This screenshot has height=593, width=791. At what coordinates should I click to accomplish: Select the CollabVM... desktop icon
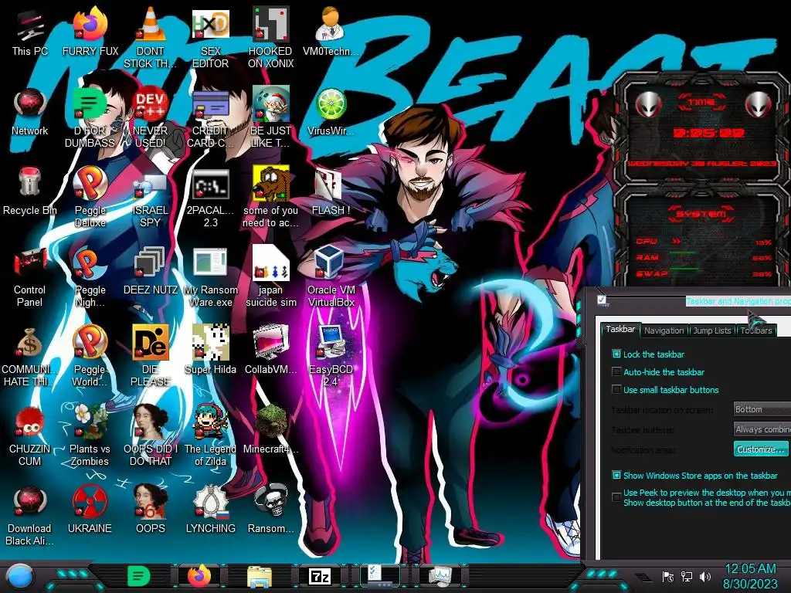[x=270, y=350]
